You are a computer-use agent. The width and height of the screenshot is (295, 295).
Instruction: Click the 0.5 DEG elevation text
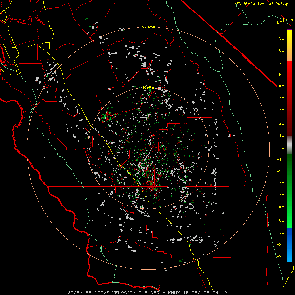149,293
